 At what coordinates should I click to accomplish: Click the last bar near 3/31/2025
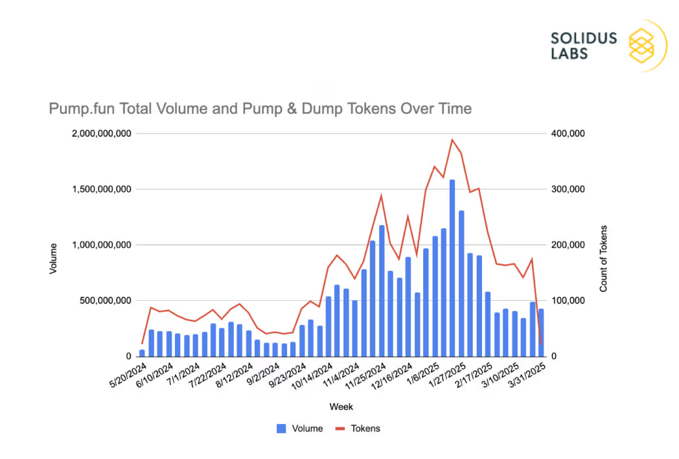[x=542, y=333]
